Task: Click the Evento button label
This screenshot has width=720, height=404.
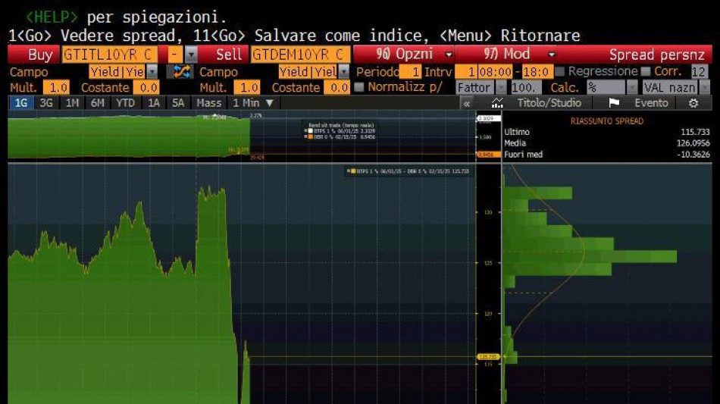Action: point(651,103)
